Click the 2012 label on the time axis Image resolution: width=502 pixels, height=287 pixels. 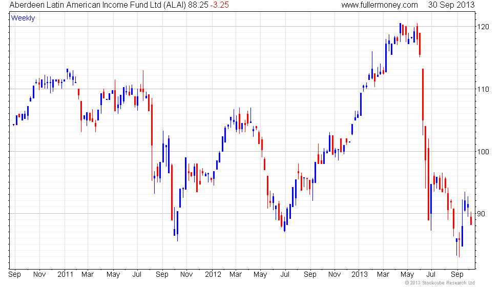pos(213,275)
